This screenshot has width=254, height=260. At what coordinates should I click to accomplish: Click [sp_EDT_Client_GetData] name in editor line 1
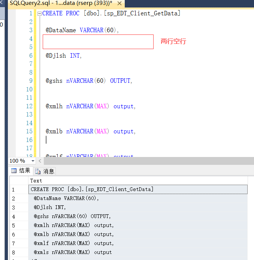142,13
